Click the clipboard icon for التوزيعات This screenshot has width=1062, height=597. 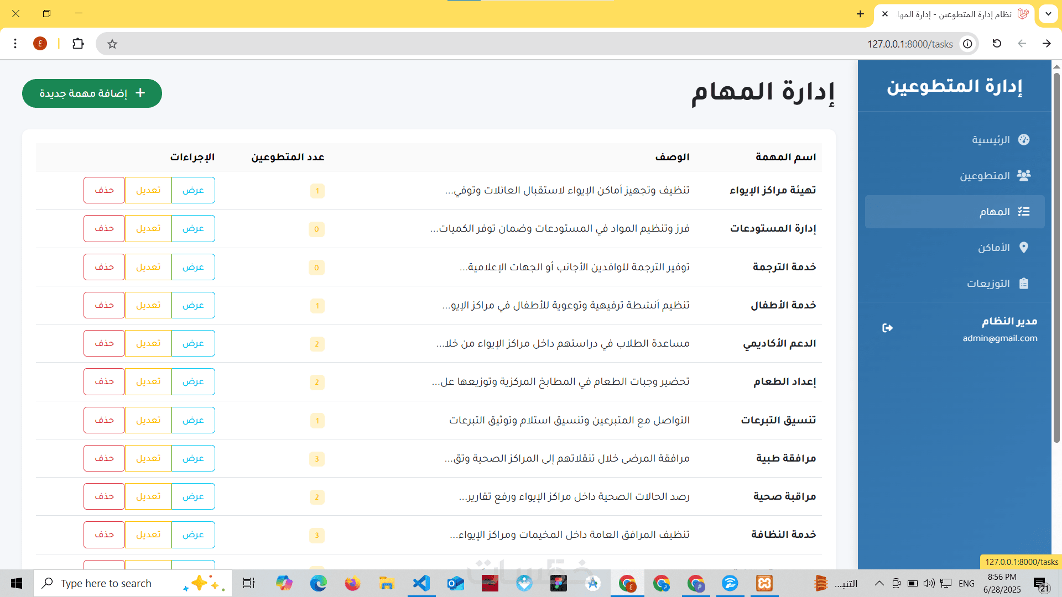pos(1024,284)
